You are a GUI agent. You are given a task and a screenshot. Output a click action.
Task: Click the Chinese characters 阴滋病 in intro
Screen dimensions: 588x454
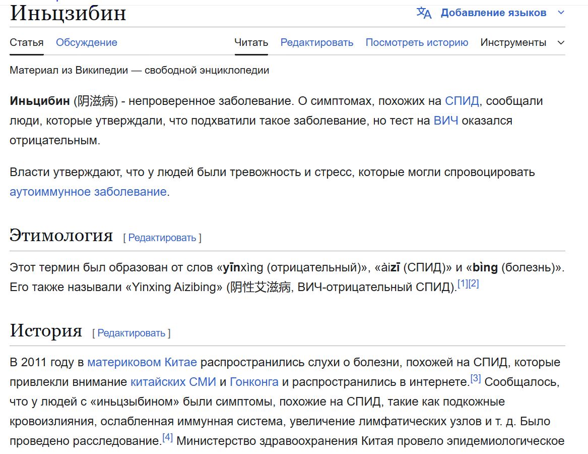tap(96, 101)
